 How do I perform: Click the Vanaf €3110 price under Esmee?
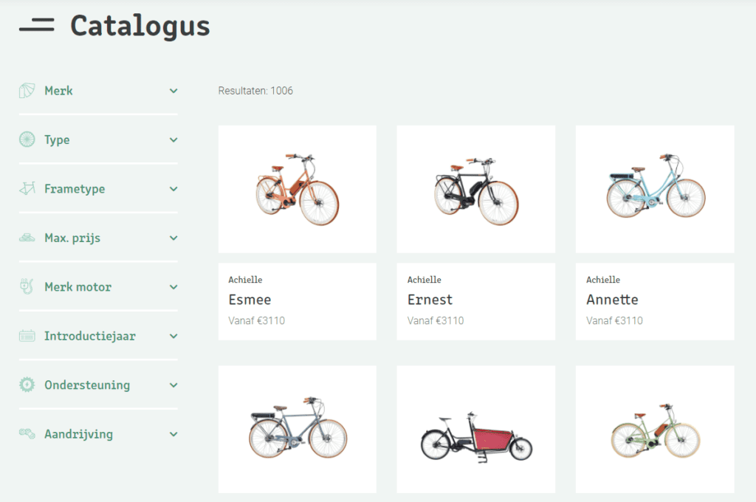[x=256, y=320]
